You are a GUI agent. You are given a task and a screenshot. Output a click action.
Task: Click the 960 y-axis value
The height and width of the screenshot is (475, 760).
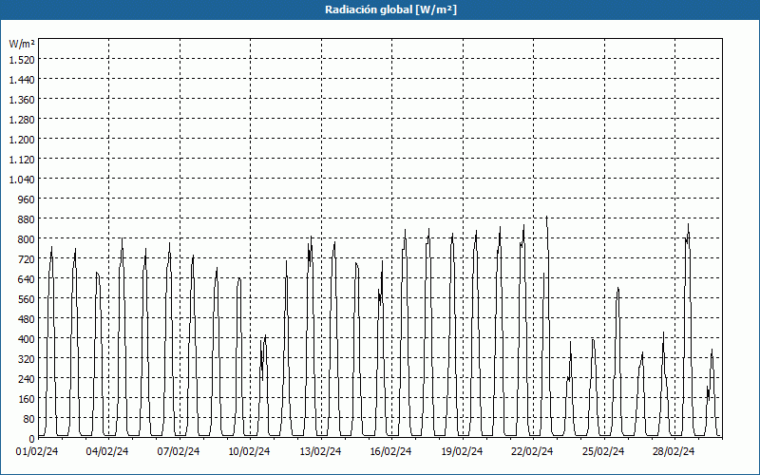[27, 199]
